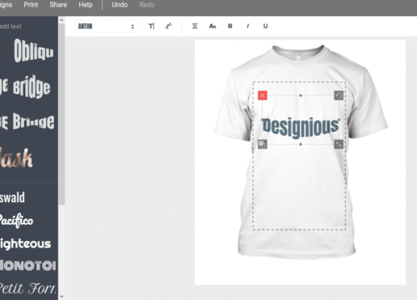Click the bottom middle handle of the text box
Viewport: 417px width, 300px height.
pos(301,144)
